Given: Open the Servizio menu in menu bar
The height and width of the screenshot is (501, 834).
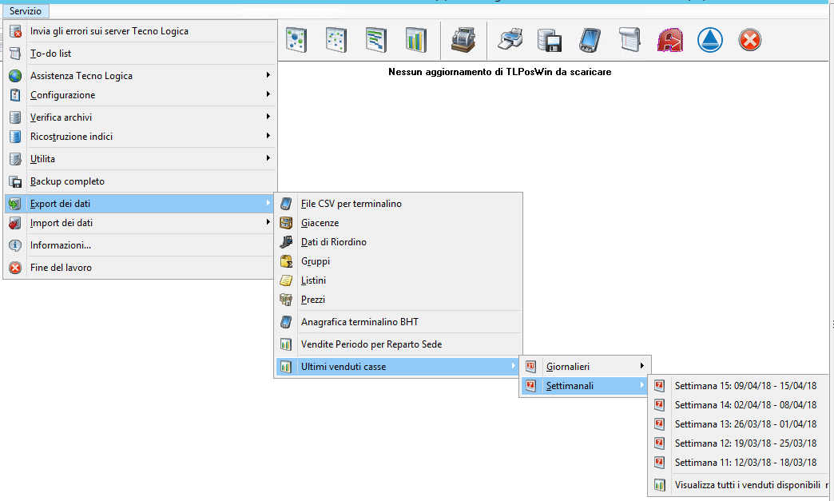Looking at the screenshot, I should [26, 11].
